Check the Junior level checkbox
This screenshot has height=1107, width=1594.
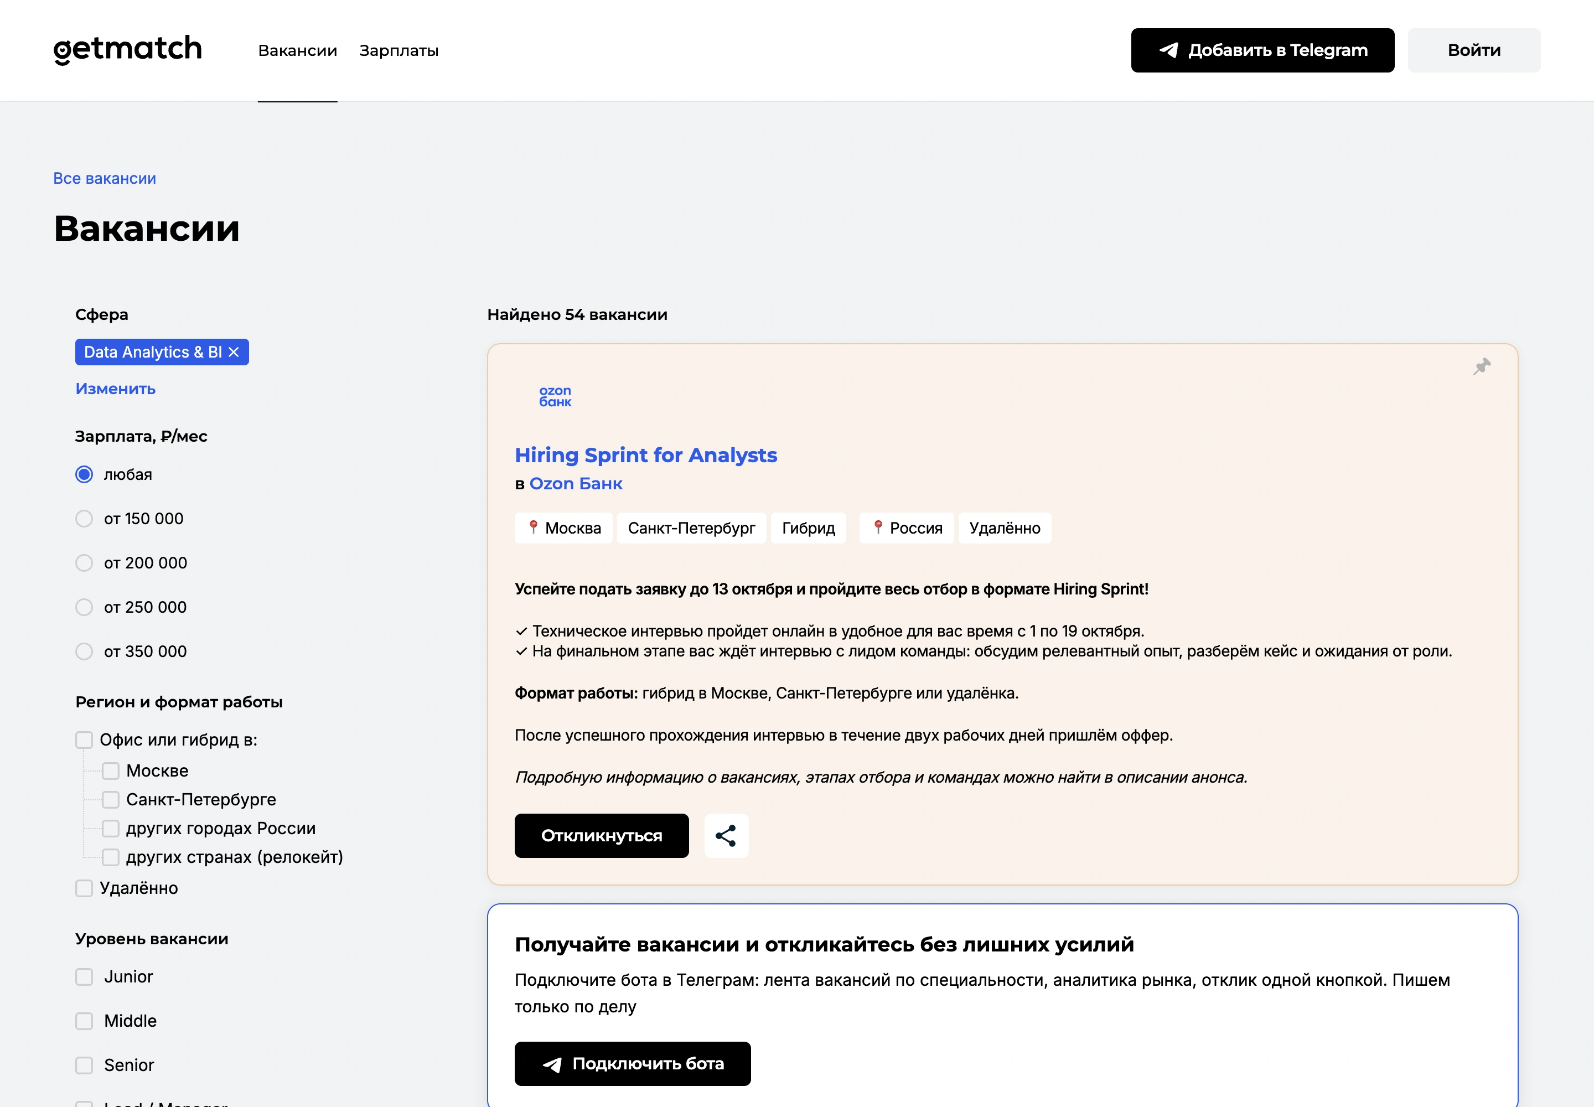pos(84,977)
